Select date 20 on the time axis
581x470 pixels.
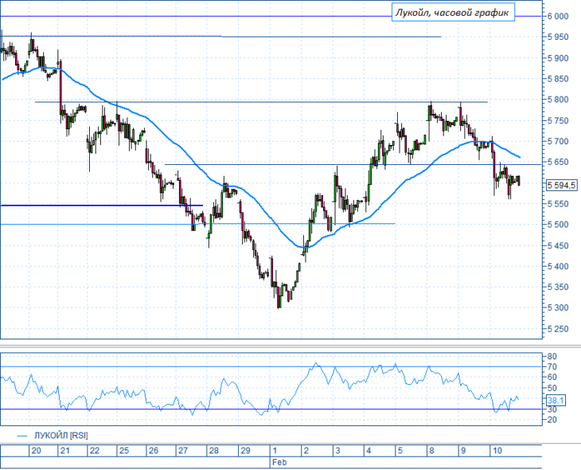coord(37,451)
